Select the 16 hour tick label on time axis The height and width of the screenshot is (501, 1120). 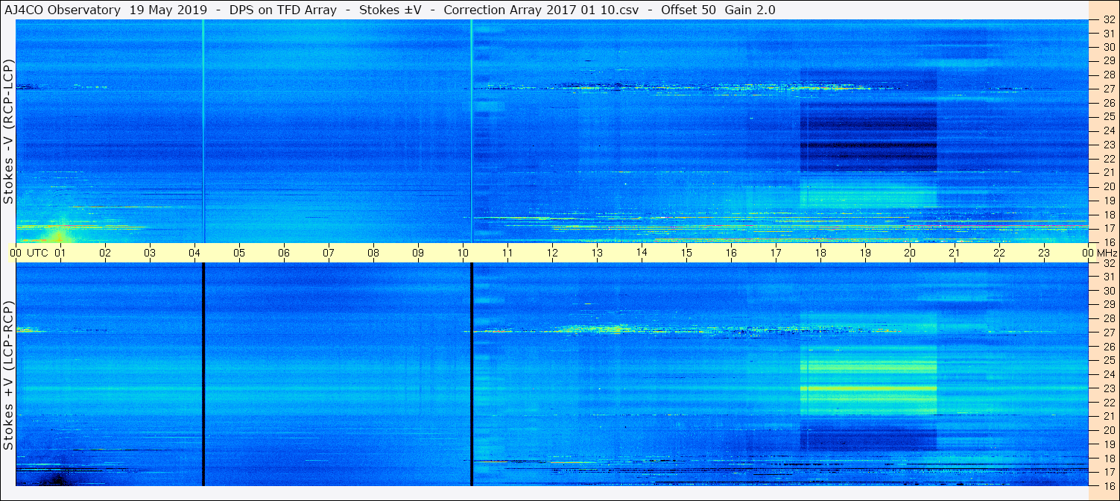tap(731, 253)
